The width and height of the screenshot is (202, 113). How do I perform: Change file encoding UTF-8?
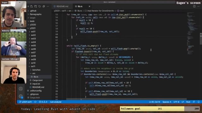pyautogui.click(x=176, y=102)
